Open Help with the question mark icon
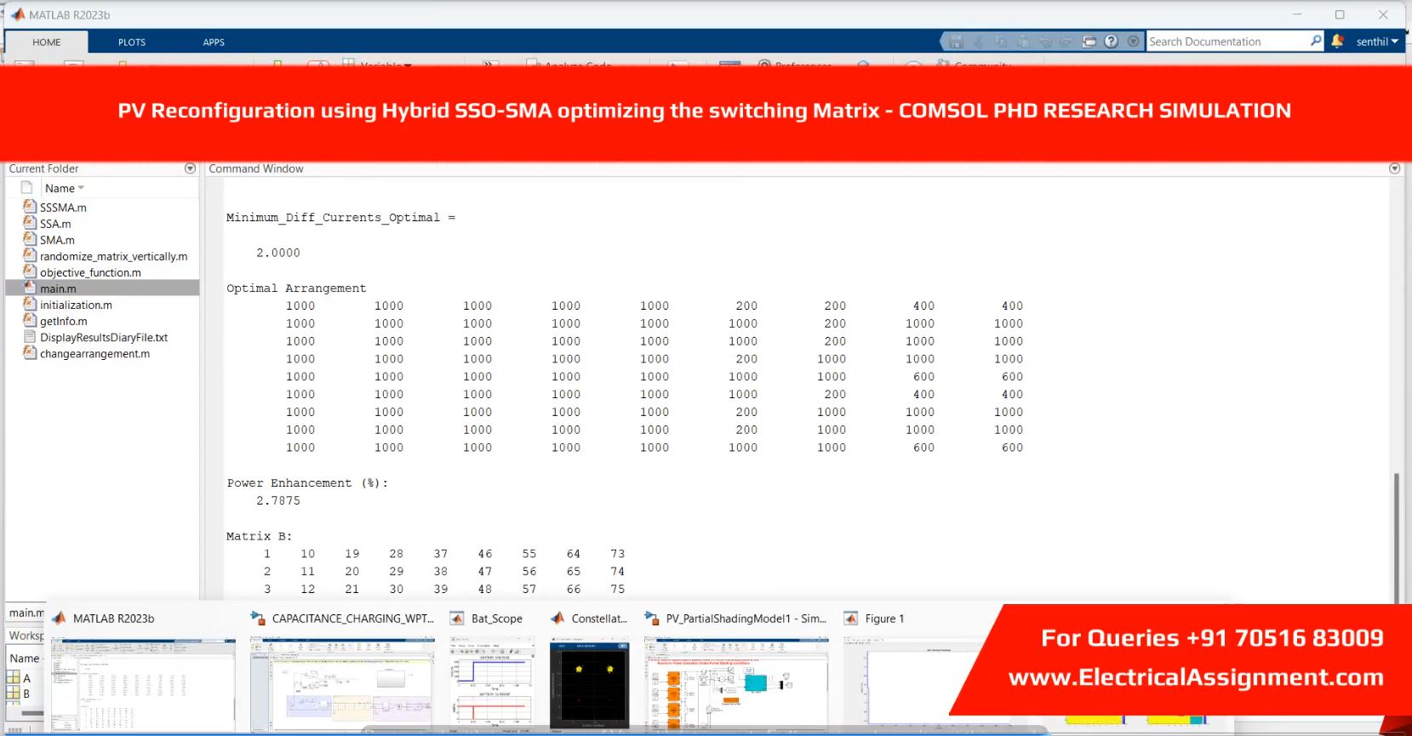 (x=1111, y=42)
